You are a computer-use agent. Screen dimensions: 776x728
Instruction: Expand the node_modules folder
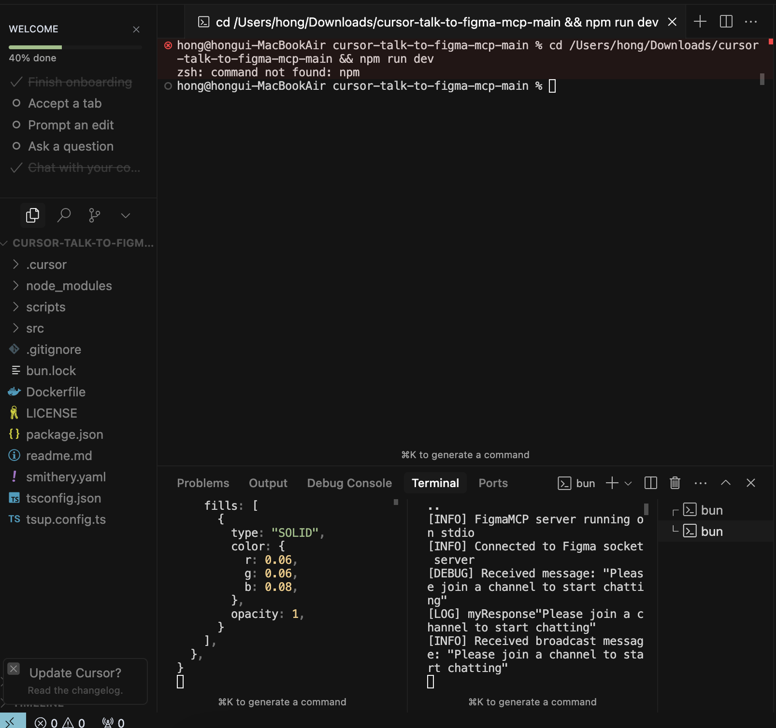(16, 285)
